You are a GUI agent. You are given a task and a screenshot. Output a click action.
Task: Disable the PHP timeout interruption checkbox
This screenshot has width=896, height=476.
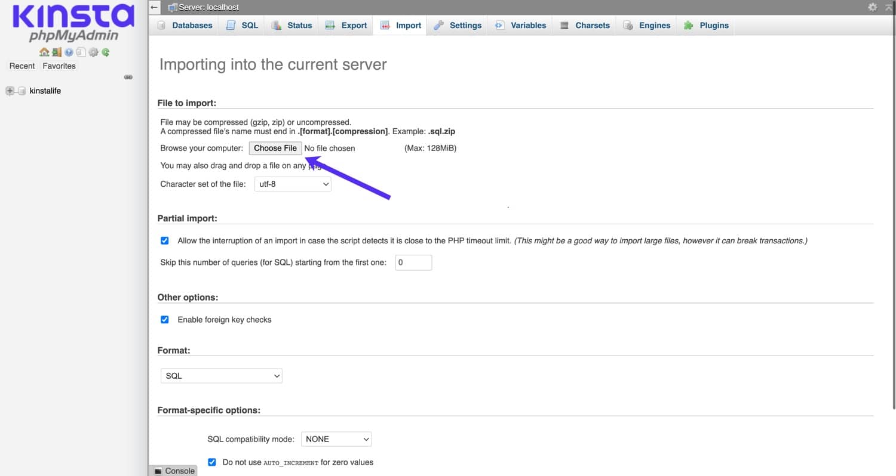(x=164, y=240)
